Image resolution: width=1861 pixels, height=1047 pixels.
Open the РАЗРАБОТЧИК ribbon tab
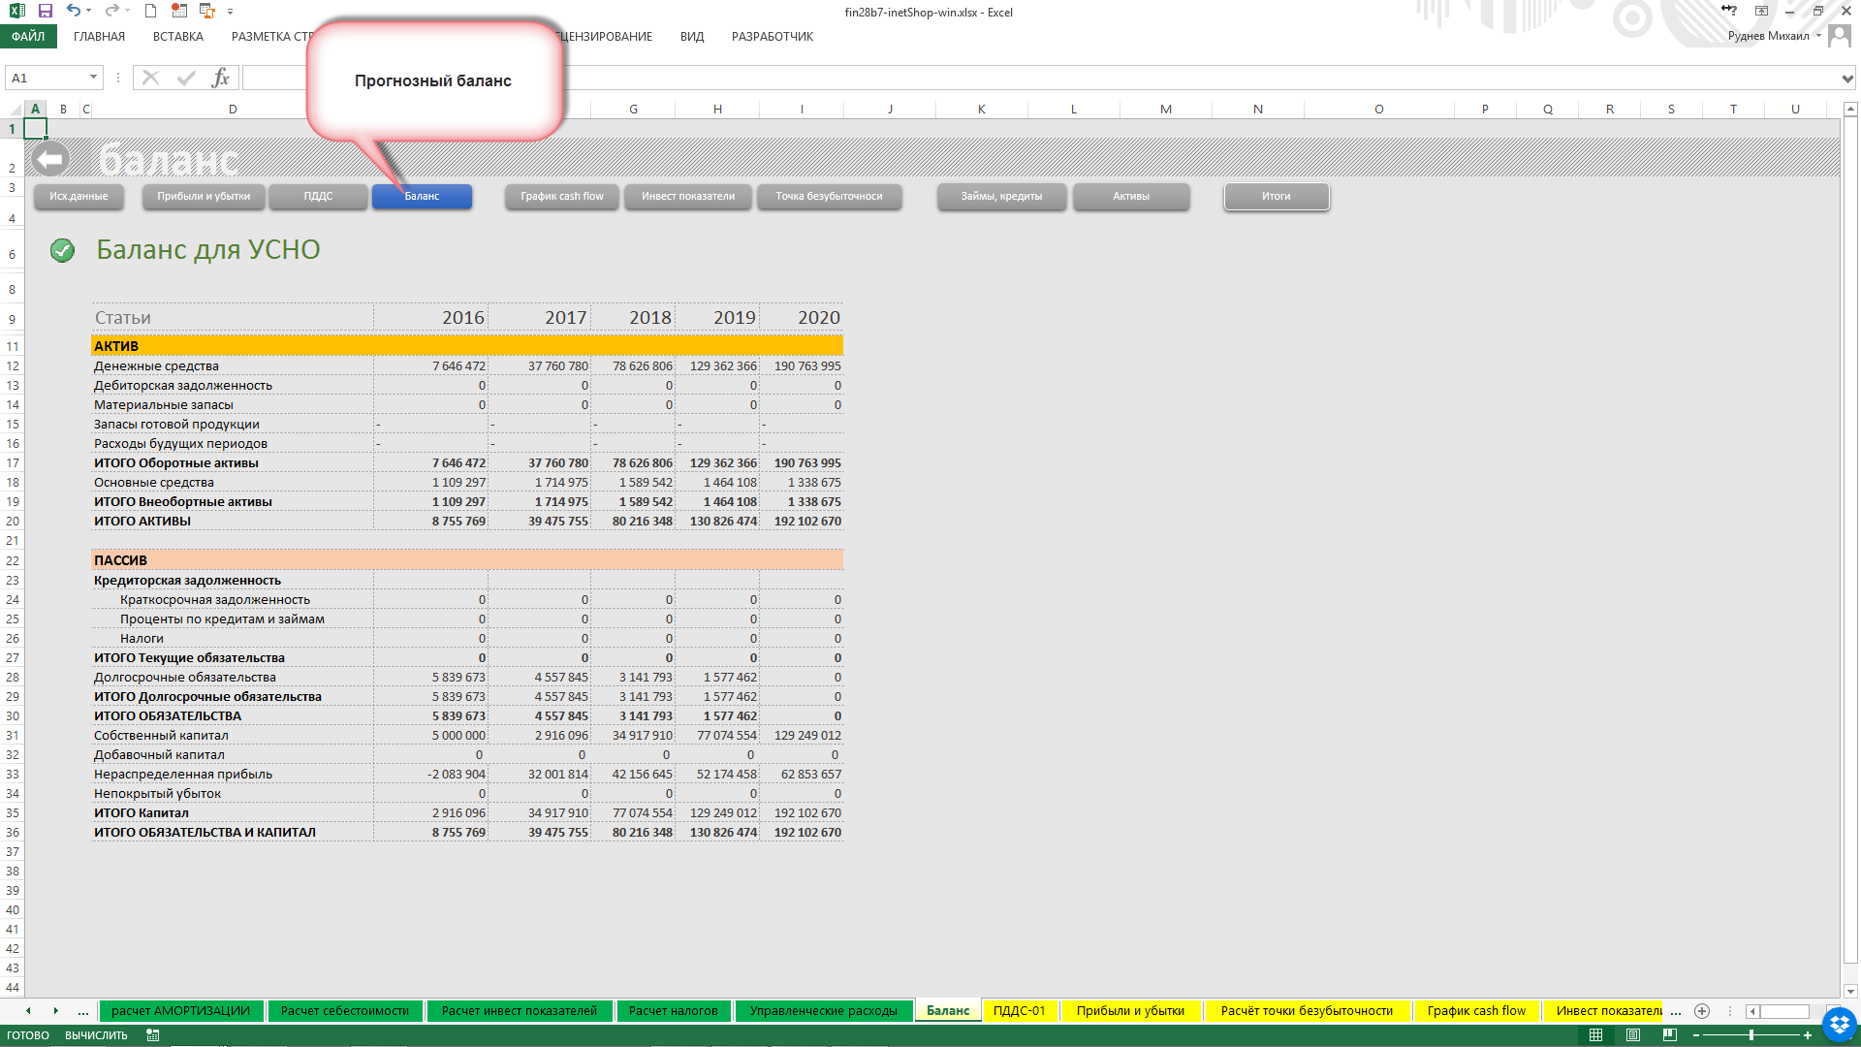773,36
